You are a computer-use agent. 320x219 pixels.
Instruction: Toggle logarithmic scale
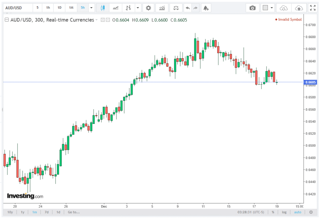click(x=284, y=212)
